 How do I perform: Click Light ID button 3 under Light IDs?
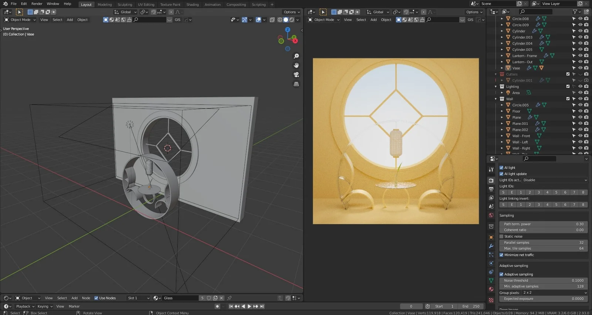538,192
